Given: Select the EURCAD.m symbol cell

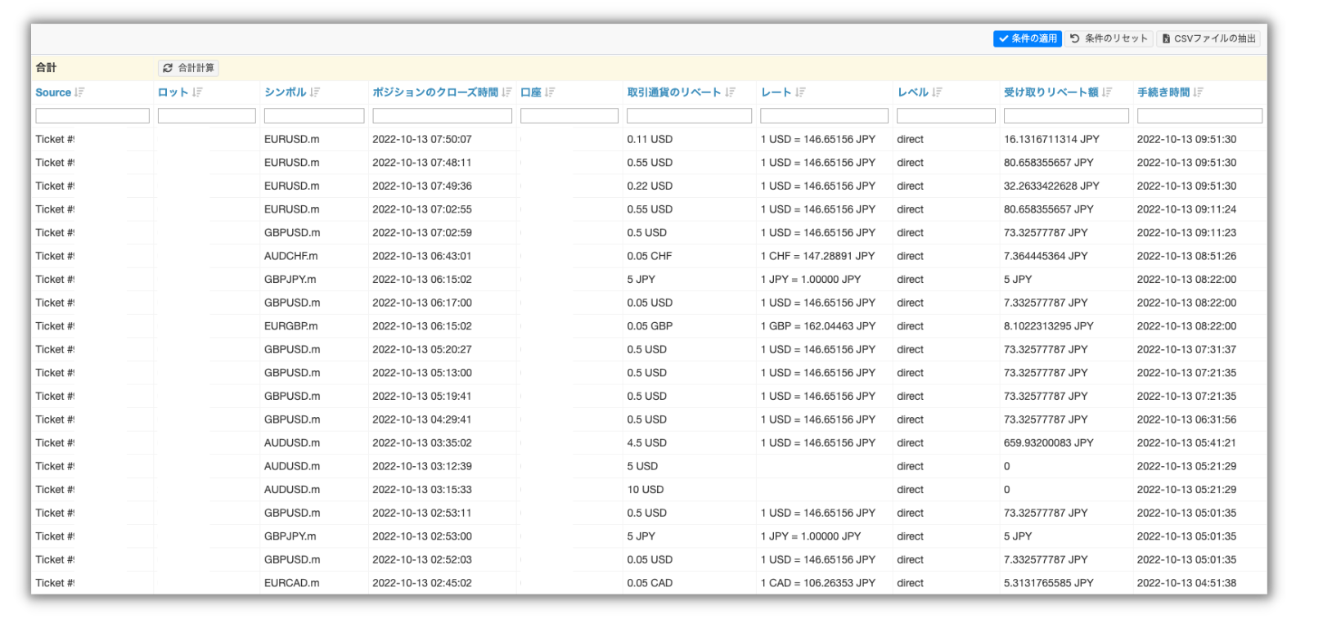Looking at the screenshot, I should tap(292, 584).
